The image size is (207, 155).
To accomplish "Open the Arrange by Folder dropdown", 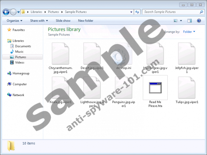I will (x=189, y=32).
